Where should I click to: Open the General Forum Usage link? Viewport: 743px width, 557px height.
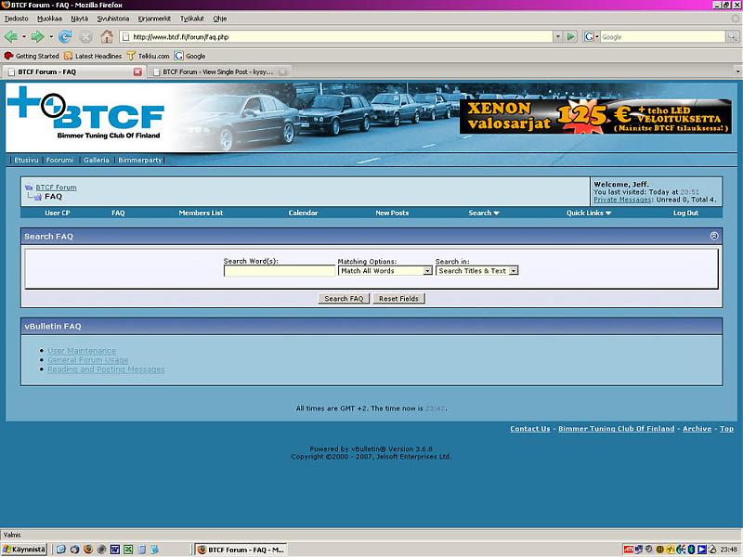tap(88, 360)
